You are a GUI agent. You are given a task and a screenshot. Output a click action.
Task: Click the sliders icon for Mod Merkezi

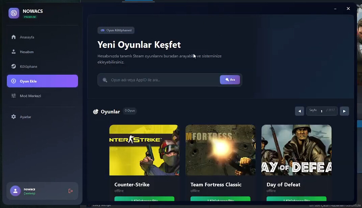pos(14,96)
